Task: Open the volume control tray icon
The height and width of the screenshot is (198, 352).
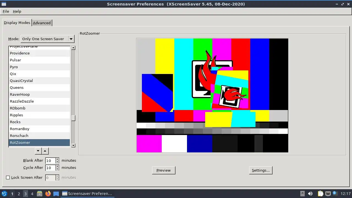Action: [x=310, y=194]
